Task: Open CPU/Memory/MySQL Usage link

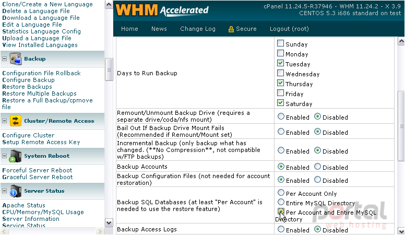Action: (43, 212)
